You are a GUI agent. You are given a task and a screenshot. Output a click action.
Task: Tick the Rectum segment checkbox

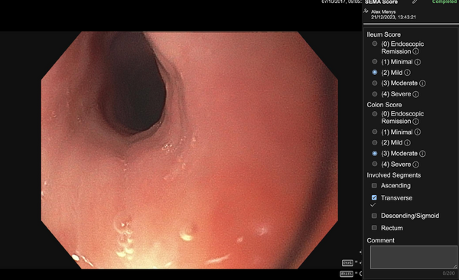pos(374,227)
